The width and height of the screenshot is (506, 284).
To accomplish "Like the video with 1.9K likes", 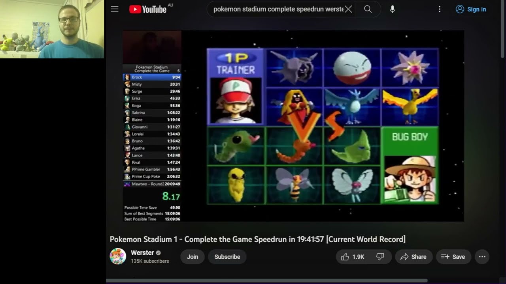I will click(x=353, y=257).
